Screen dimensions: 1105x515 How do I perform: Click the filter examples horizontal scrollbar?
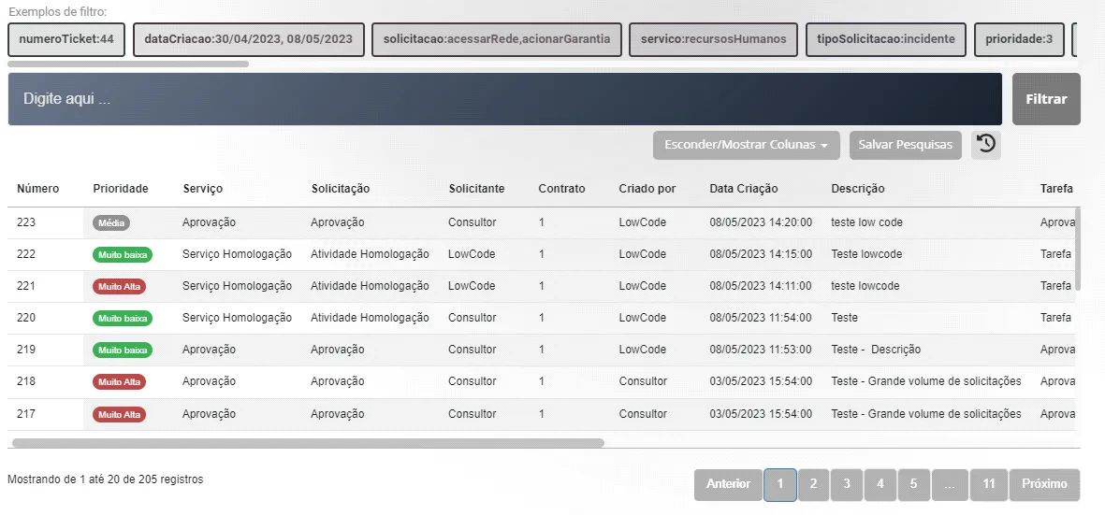tap(128, 64)
